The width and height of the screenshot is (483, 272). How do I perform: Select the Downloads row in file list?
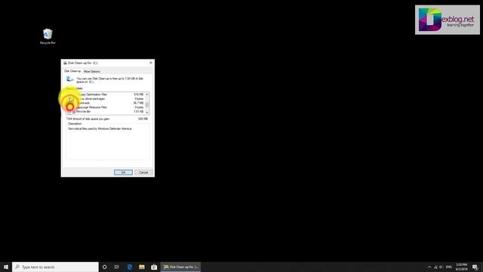pos(106,103)
